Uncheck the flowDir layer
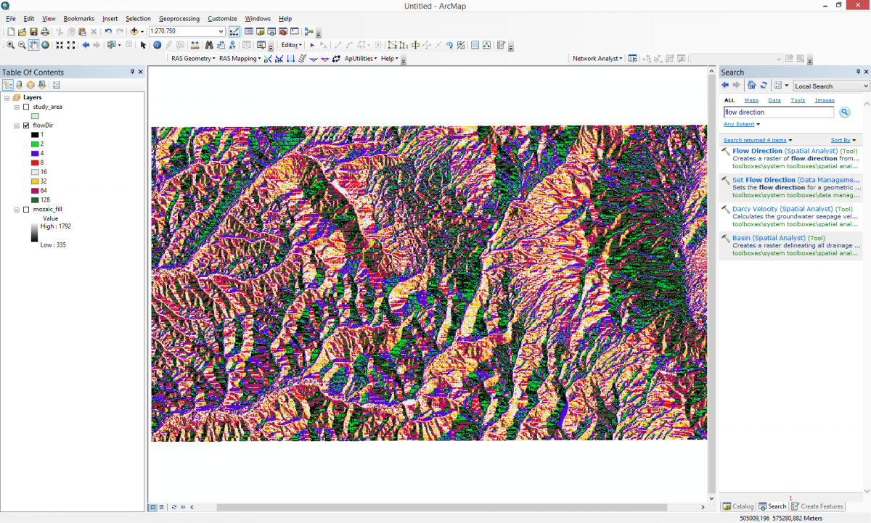Viewport: 871px width, 523px height. tap(26, 125)
